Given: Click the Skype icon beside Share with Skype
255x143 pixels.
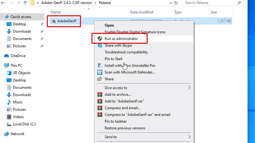Looking at the screenshot, I should (99, 45).
